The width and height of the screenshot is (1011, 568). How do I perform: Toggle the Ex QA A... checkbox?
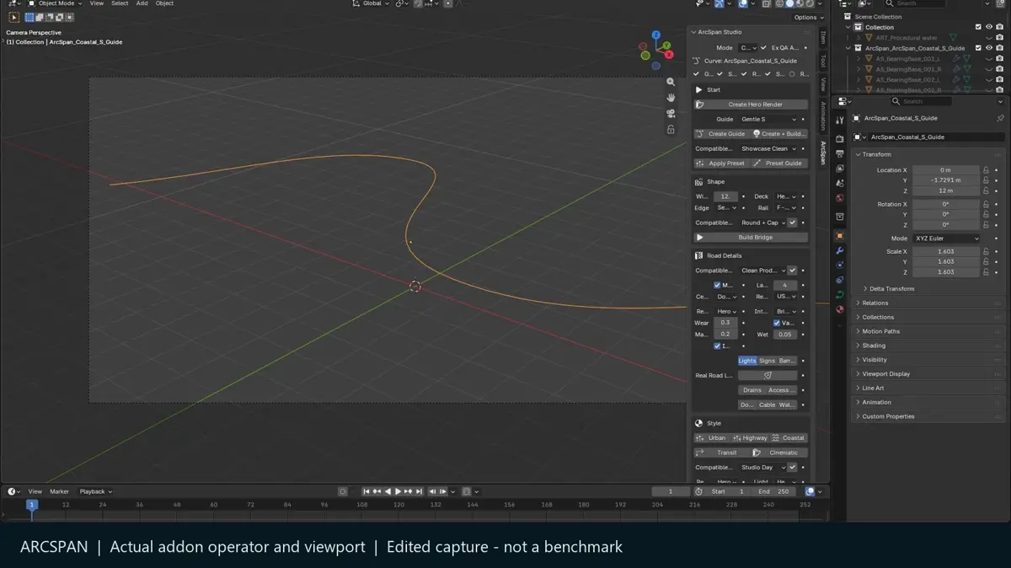[x=765, y=48]
